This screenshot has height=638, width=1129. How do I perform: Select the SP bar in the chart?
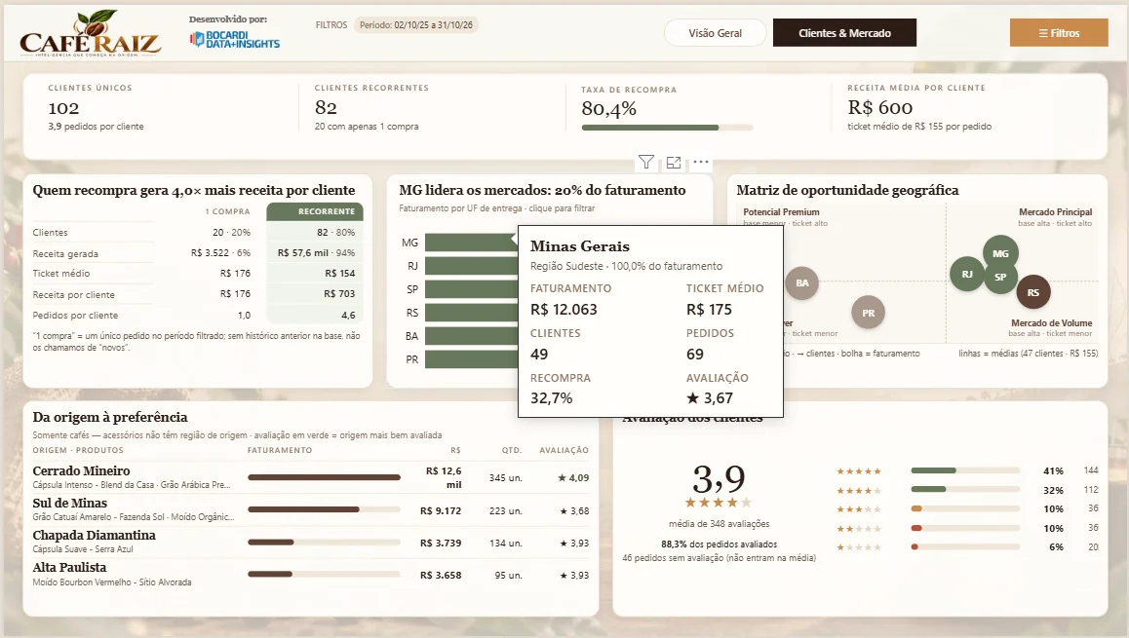point(471,289)
